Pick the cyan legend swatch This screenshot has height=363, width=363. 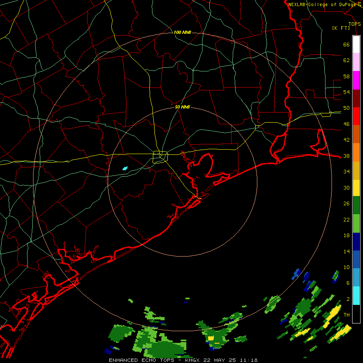(356, 296)
